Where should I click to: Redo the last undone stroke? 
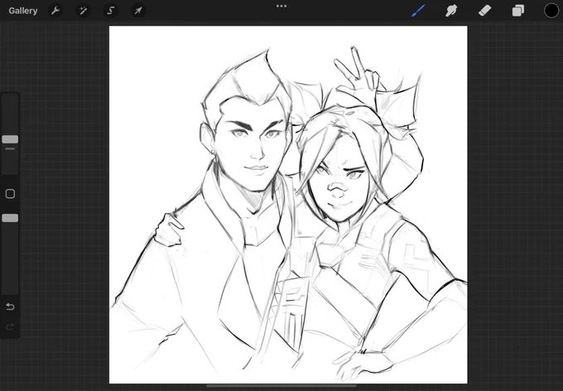pos(10,326)
